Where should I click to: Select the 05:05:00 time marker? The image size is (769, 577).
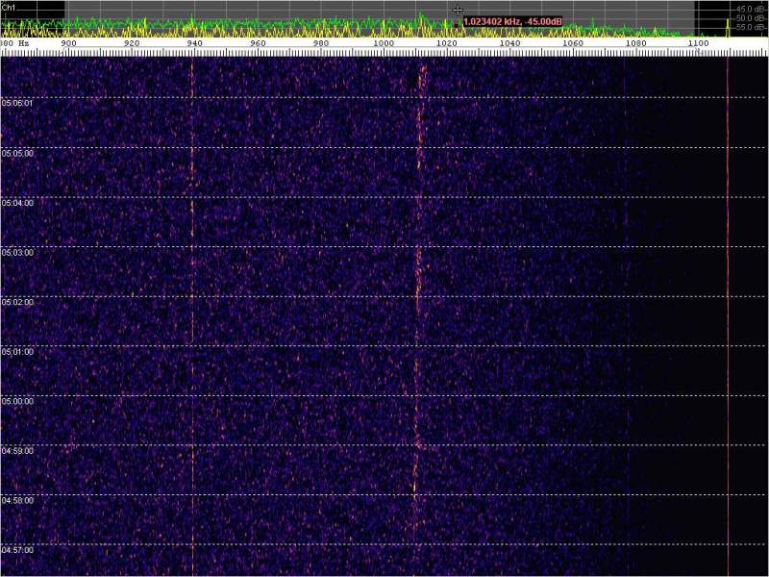17,153
